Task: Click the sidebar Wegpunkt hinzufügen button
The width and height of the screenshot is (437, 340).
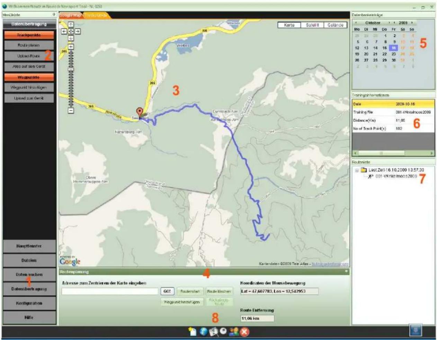Action: click(x=29, y=87)
